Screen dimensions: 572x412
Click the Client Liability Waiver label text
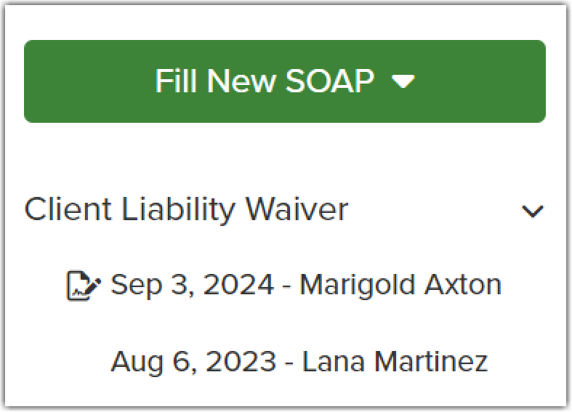(186, 210)
